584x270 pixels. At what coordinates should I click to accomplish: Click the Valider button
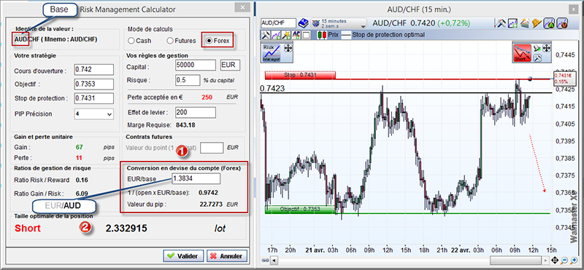183,256
